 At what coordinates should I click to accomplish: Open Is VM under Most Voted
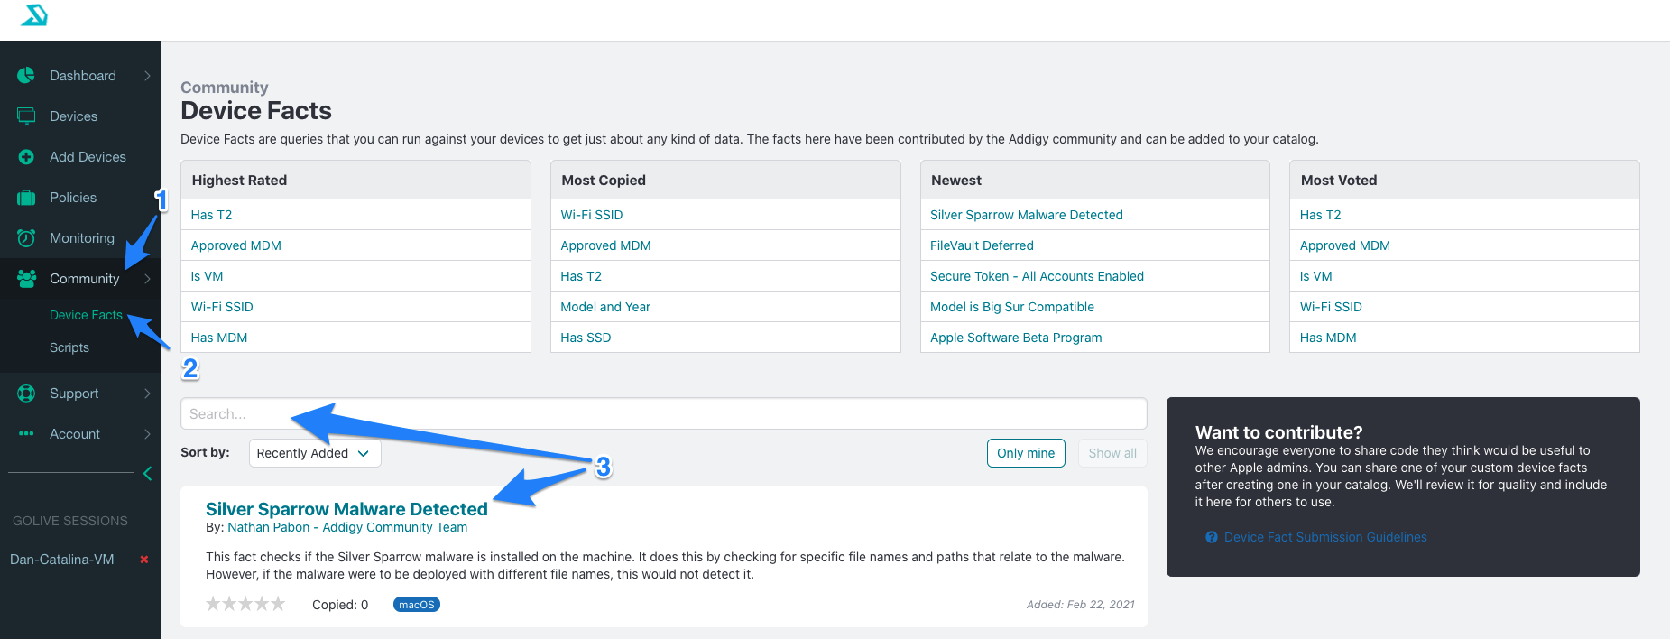pos(1315,276)
